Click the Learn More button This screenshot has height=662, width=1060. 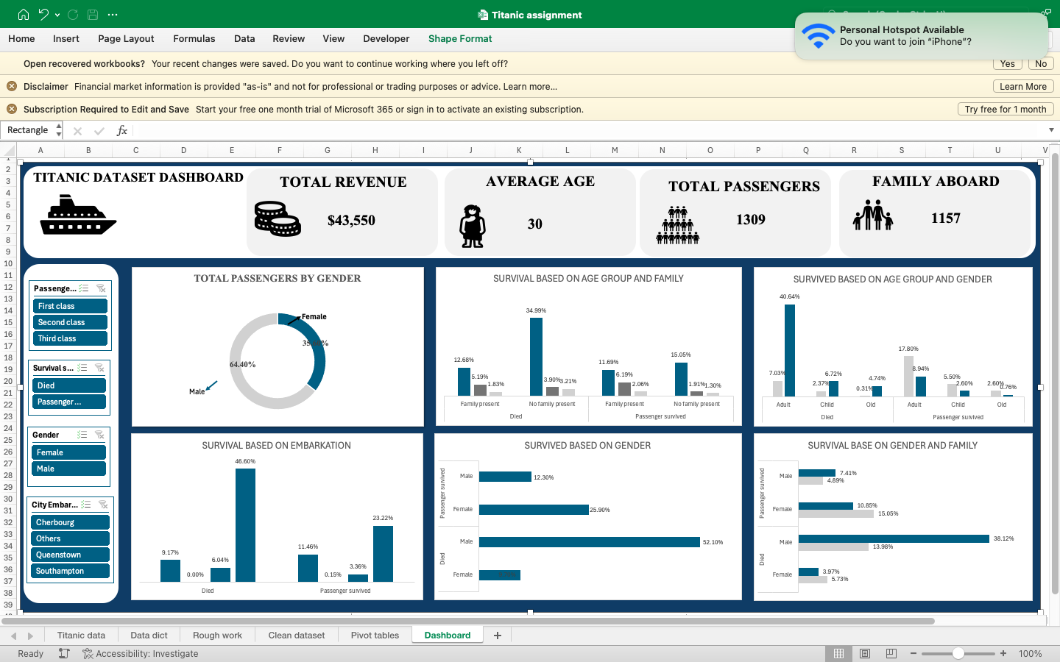pos(1023,86)
